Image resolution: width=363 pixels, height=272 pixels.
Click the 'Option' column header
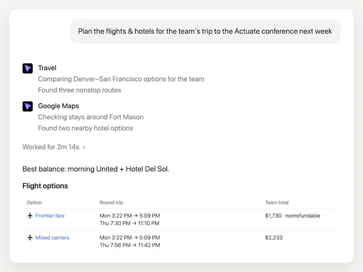coord(34,202)
